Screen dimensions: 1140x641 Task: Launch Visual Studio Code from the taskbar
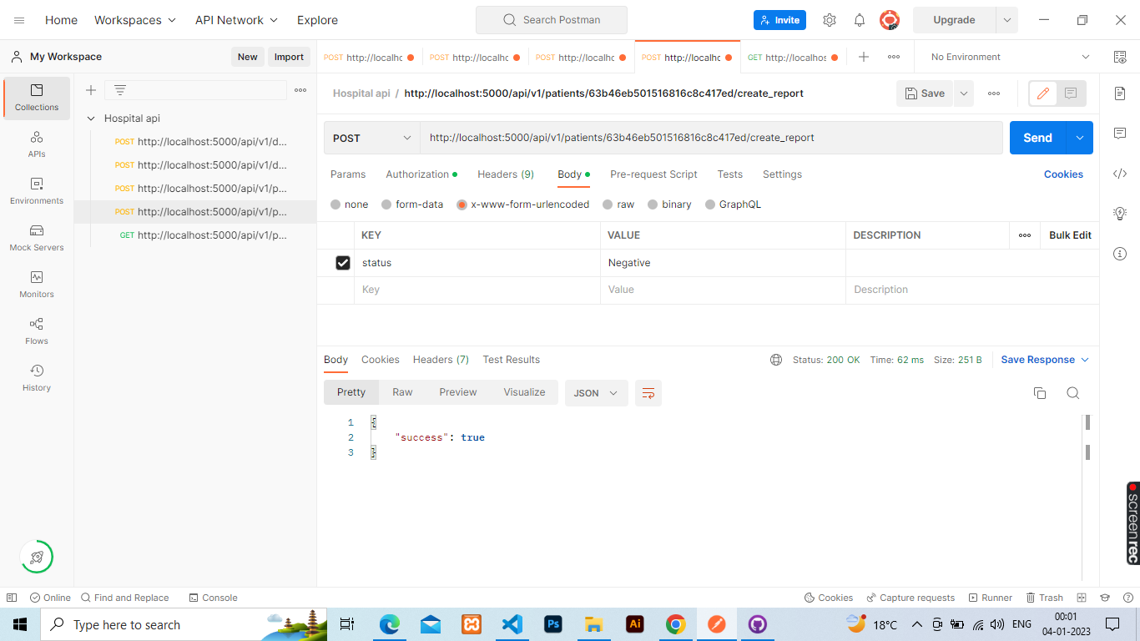point(512,624)
